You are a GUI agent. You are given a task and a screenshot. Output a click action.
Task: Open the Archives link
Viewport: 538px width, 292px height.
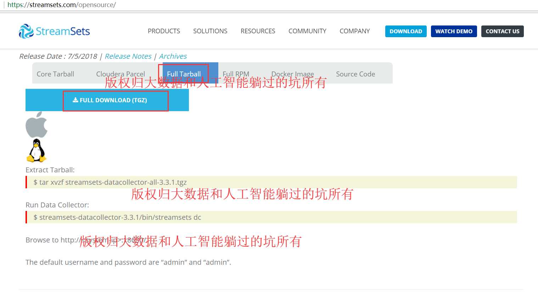[173, 56]
